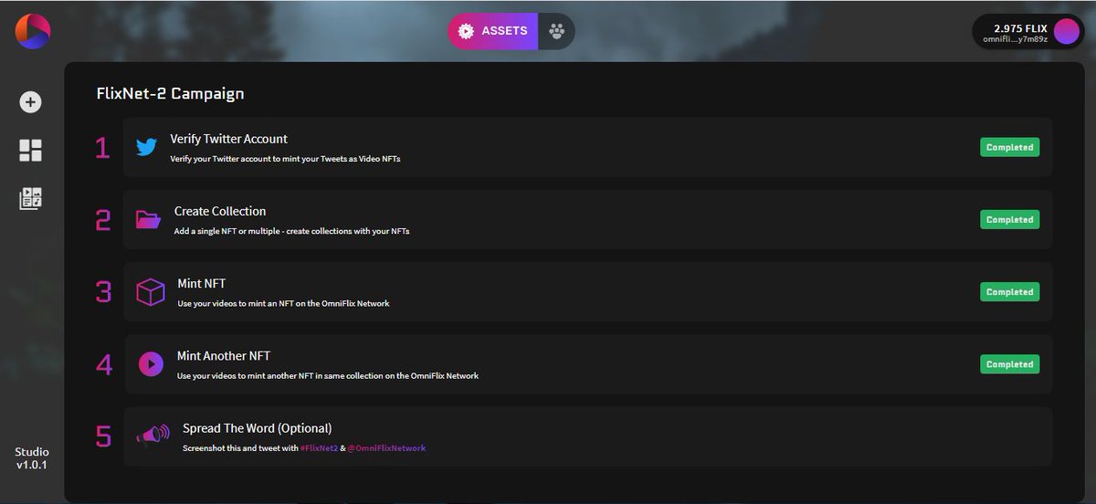Viewport: 1096px width, 504px height.
Task: Click the folder icon for Create Collection
Action: click(x=148, y=219)
